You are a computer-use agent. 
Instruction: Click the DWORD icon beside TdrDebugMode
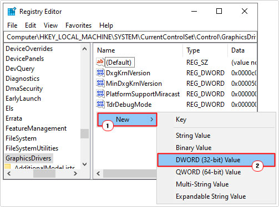[x=100, y=104]
